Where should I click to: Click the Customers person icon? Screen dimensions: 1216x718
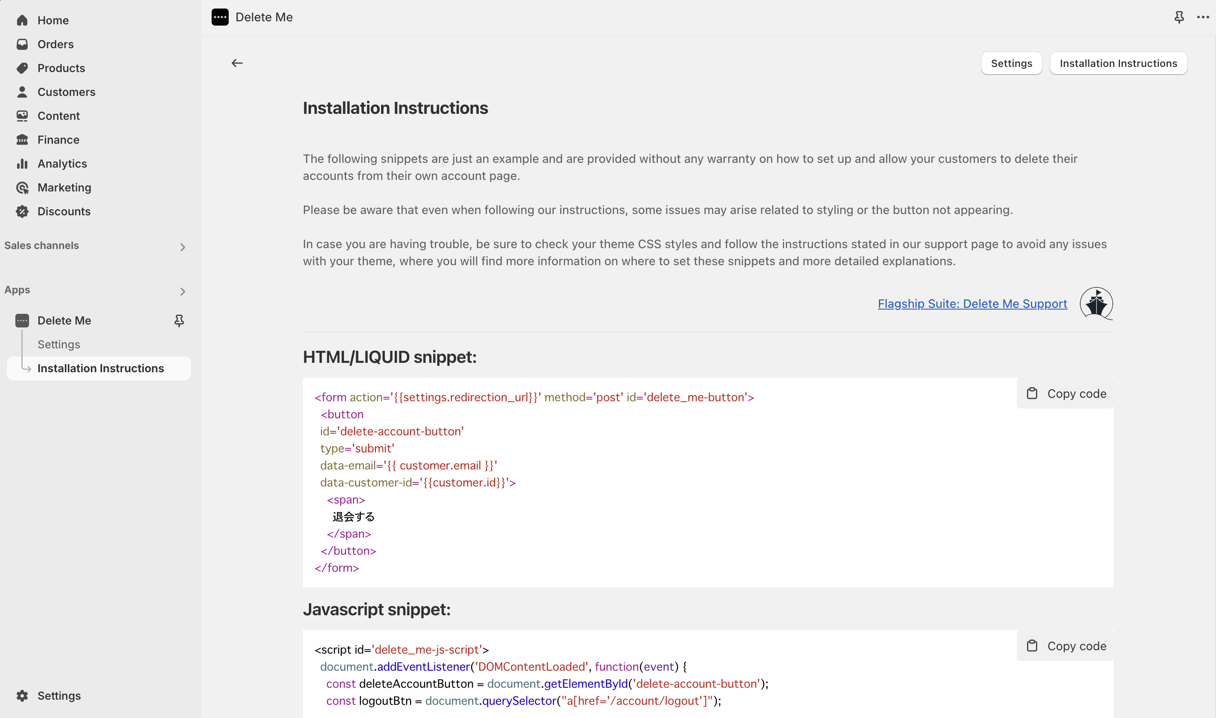point(22,92)
